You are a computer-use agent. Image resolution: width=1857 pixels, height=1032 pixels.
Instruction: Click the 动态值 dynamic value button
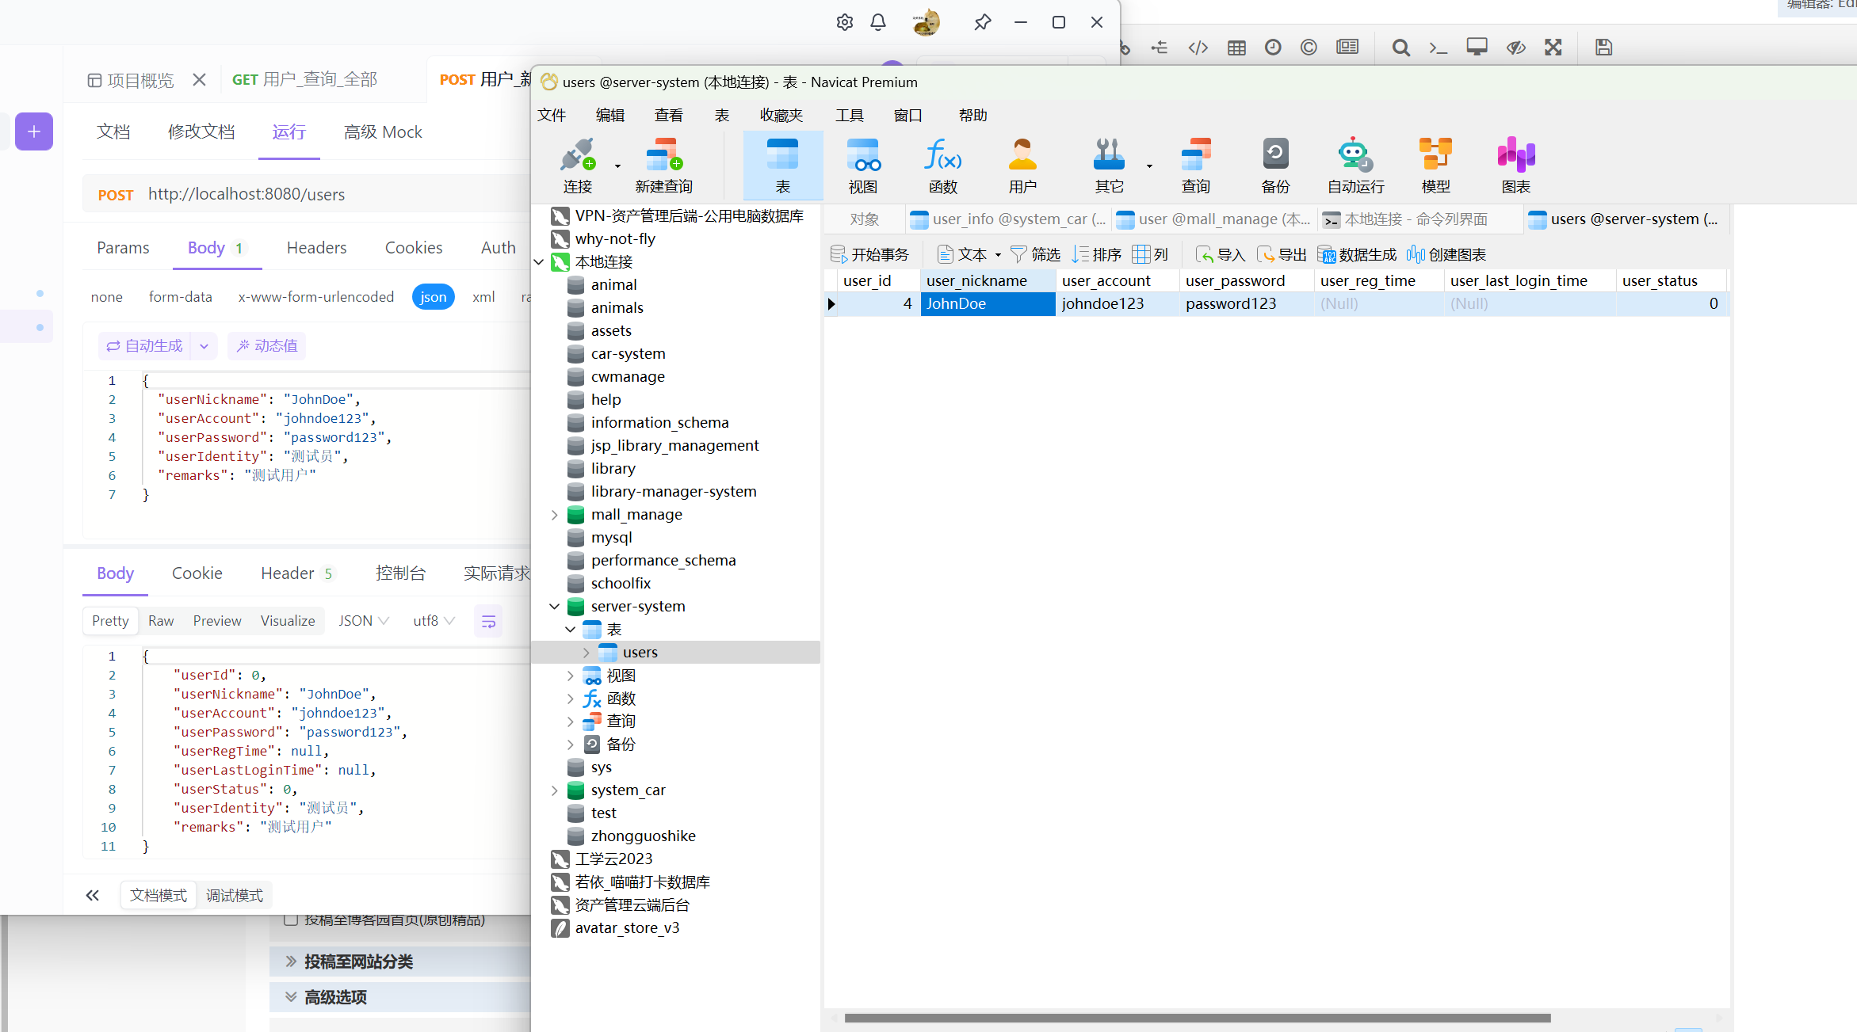click(267, 346)
